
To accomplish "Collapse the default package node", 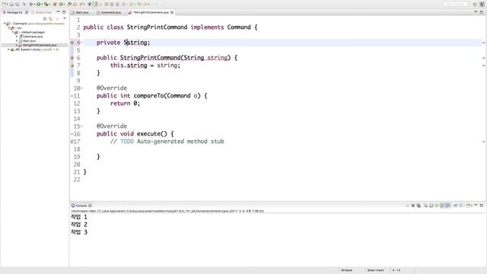I will (x=13, y=32).
